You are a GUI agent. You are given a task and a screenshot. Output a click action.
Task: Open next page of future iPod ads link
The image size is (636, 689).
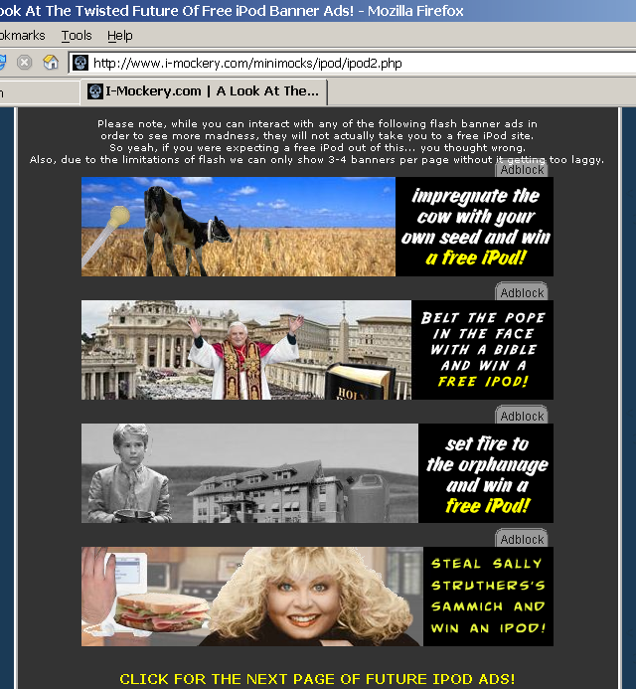click(317, 679)
